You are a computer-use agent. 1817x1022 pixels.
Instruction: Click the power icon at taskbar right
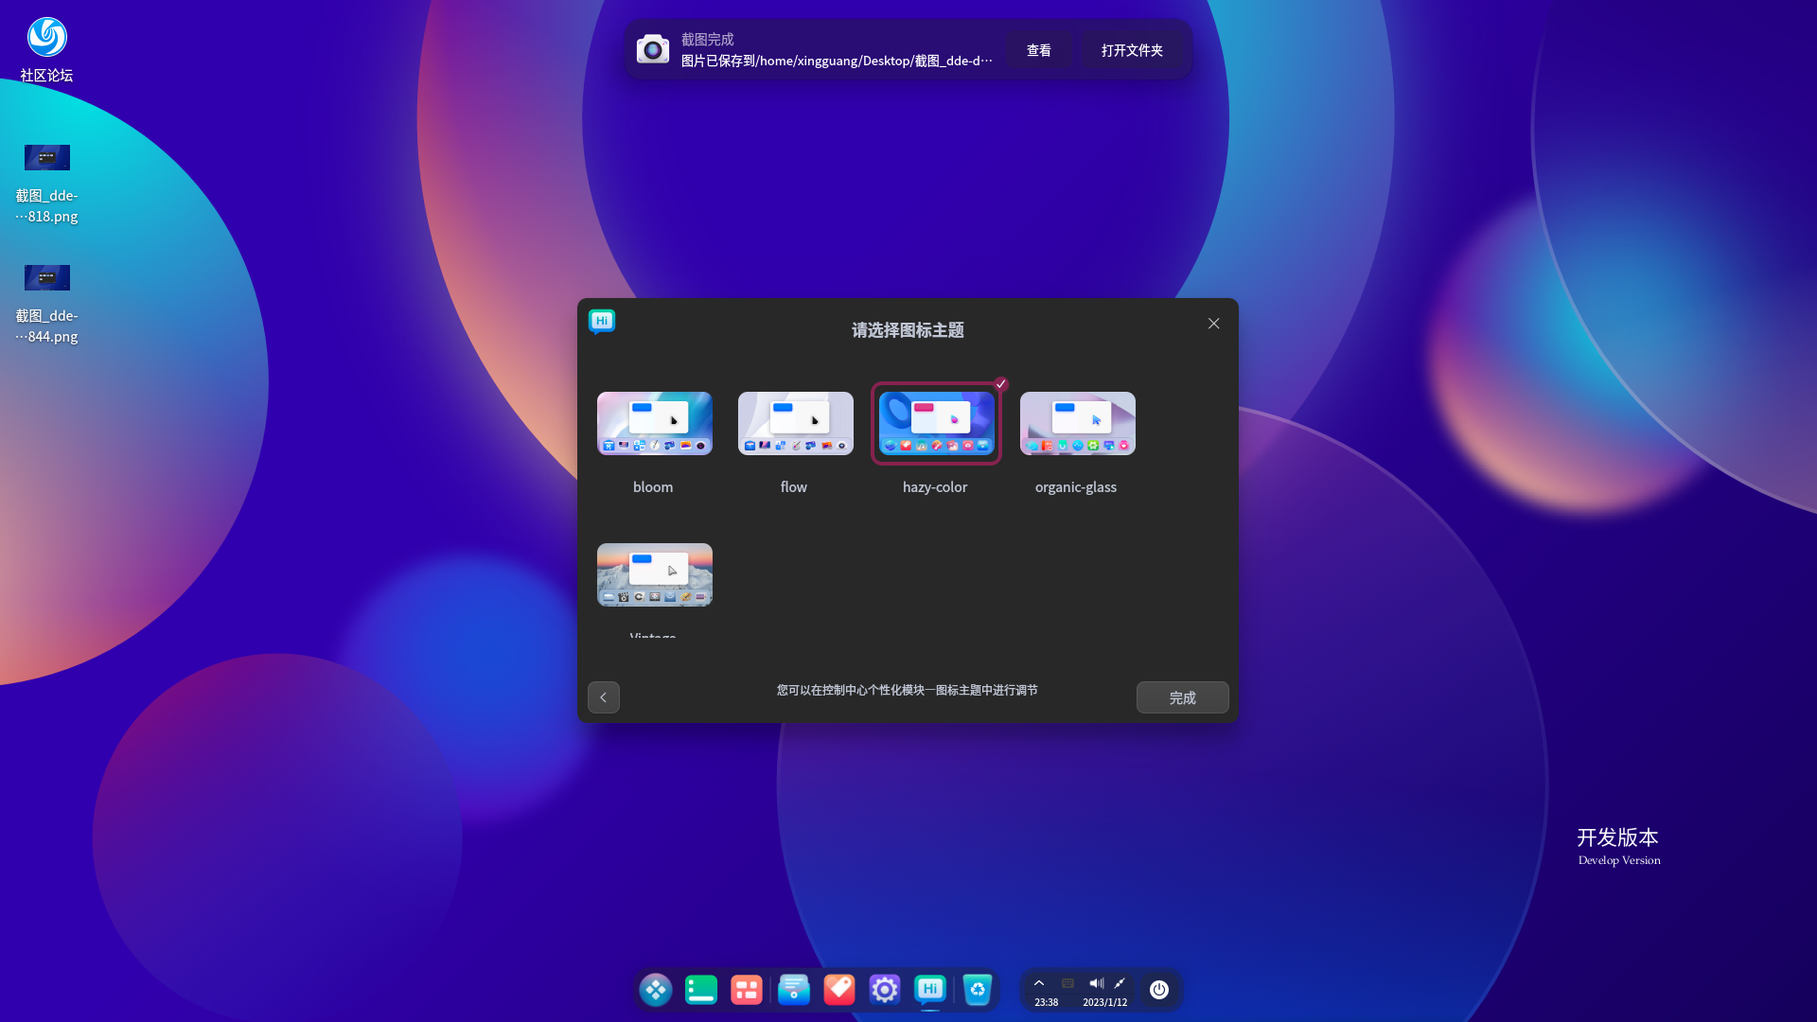pos(1160,990)
